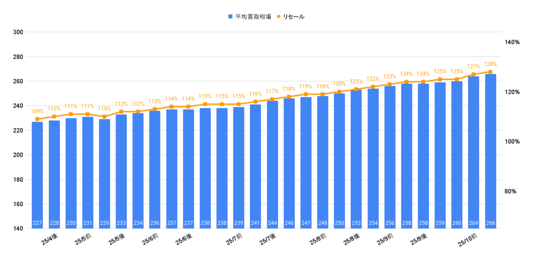The width and height of the screenshot is (533, 258).
Task: Click the 140% right axis label
Action: pyautogui.click(x=512, y=43)
